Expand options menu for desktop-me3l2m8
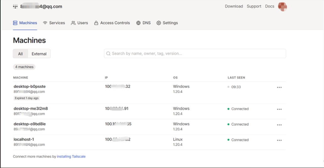Viewport: 324px width, 168px height. pos(279,109)
